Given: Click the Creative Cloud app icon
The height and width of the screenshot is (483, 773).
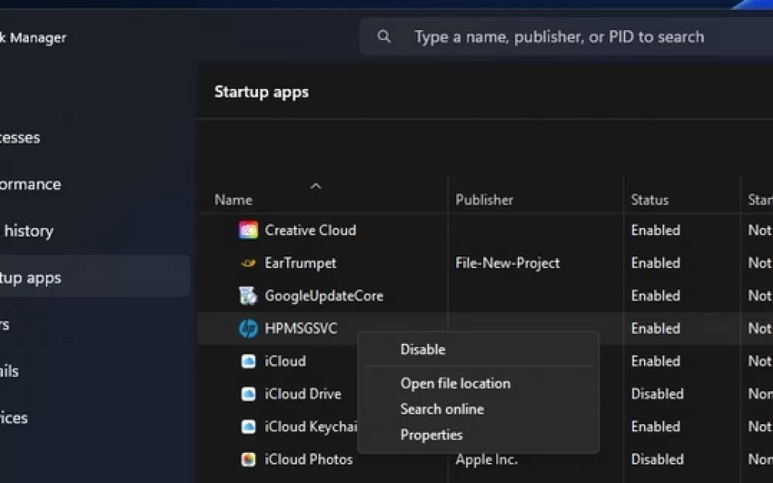Looking at the screenshot, I should click(248, 230).
